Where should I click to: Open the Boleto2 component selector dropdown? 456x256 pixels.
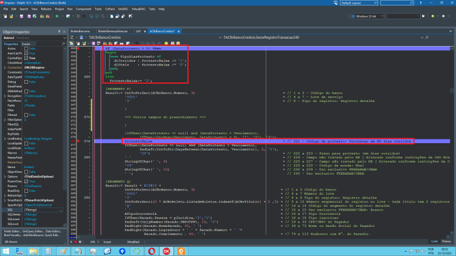tap(64, 38)
